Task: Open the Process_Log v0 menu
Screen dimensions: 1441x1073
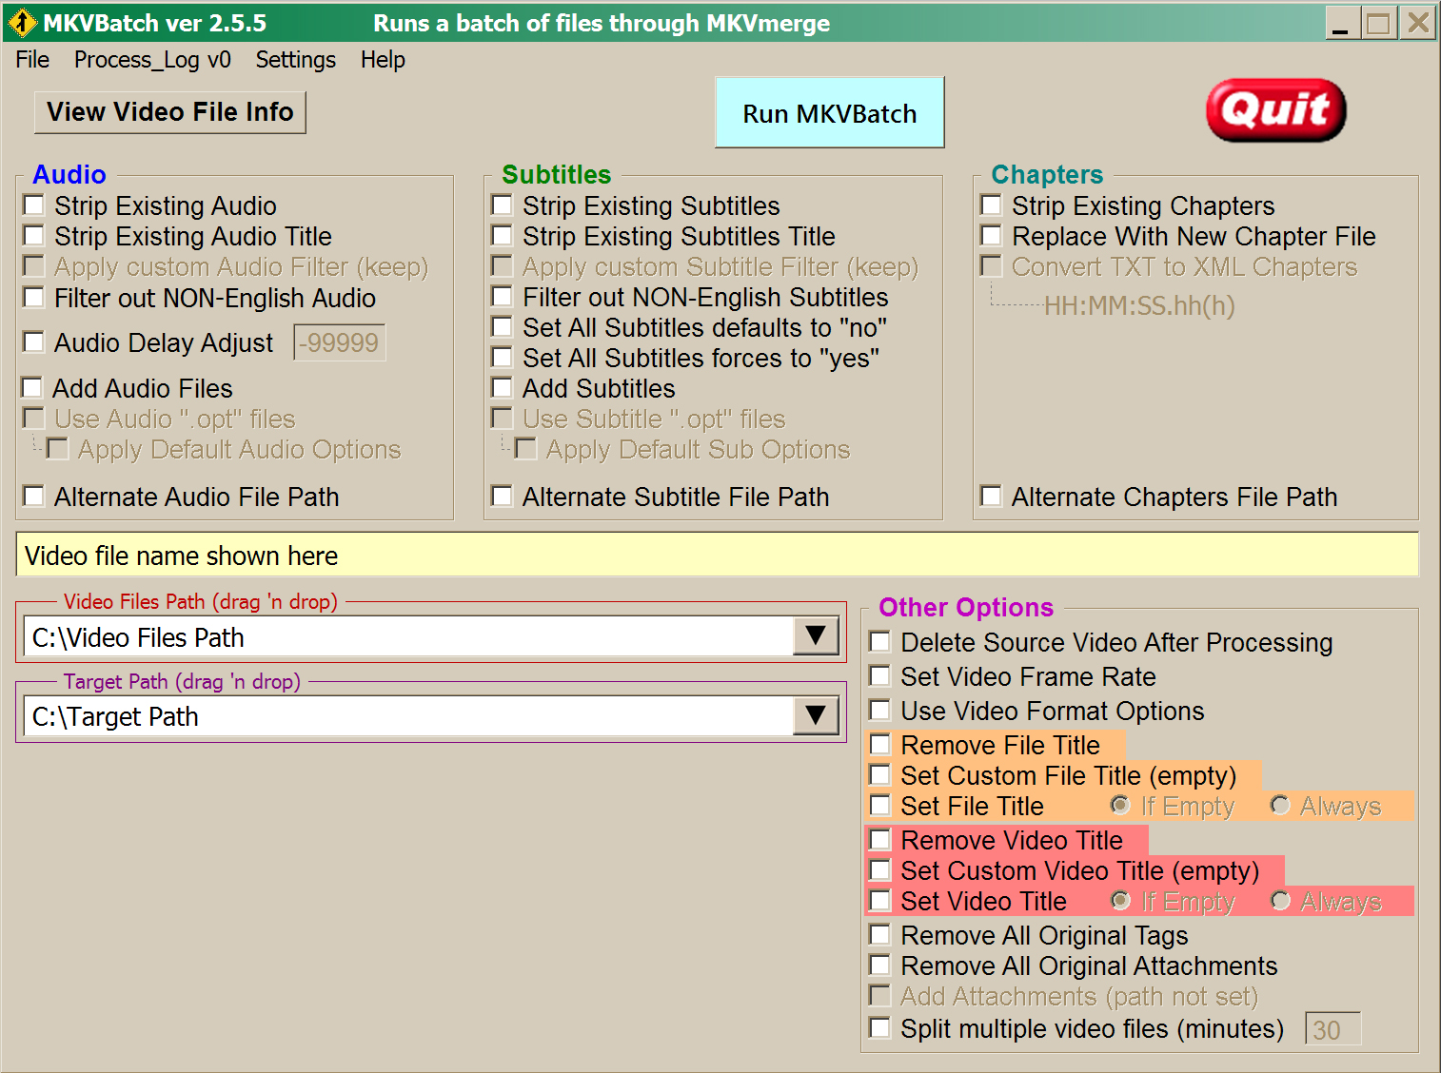Action: click(x=152, y=60)
